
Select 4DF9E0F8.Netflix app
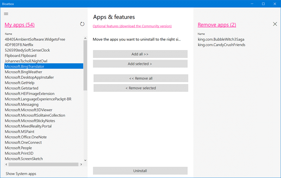pyautogui.click(x=44, y=45)
